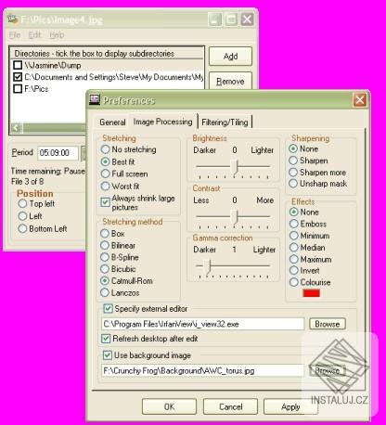This screenshot has width=386, height=425.
Task: Click the Gamma correction slider handle
Action: pos(207,266)
